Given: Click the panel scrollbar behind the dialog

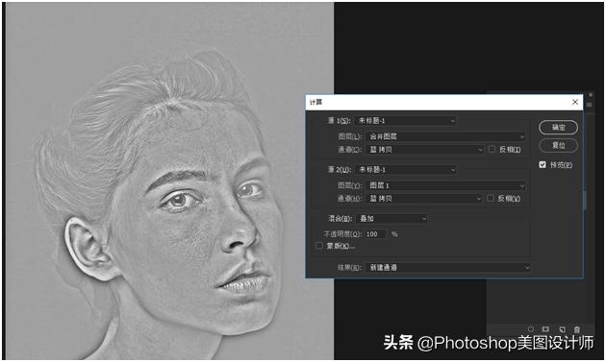Looking at the screenshot, I should pos(585,201).
